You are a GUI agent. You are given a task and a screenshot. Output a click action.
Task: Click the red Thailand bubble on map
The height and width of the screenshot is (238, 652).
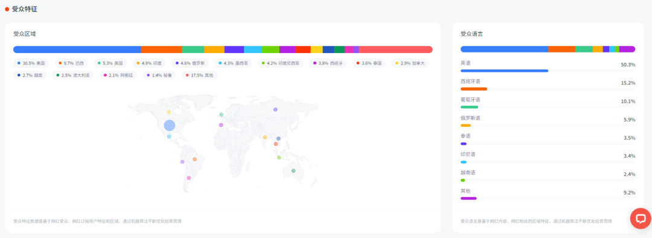[x=276, y=144]
